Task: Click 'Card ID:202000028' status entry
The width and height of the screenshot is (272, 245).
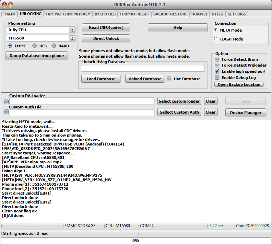Action: pyautogui.click(x=252, y=226)
